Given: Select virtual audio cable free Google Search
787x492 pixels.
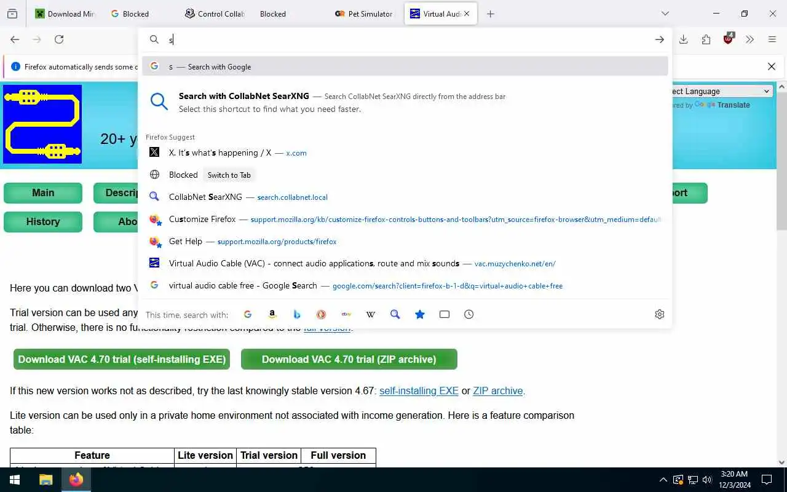Looking at the screenshot, I should (405, 285).
